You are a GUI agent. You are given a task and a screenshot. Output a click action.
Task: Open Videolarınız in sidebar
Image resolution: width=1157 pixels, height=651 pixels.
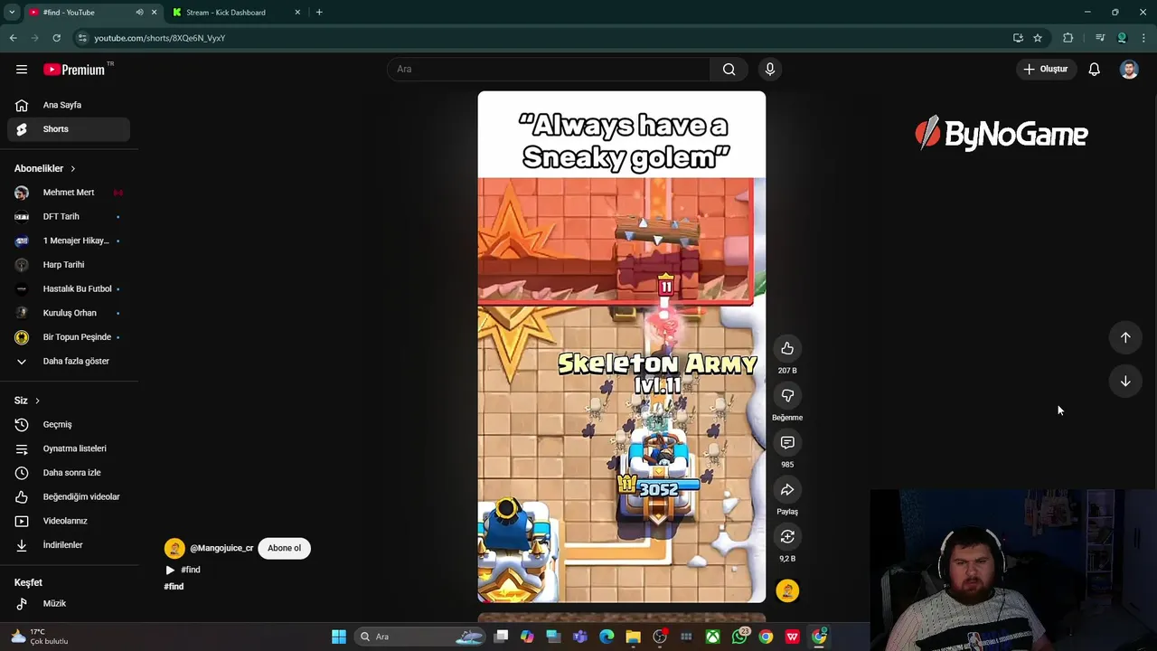(x=69, y=521)
